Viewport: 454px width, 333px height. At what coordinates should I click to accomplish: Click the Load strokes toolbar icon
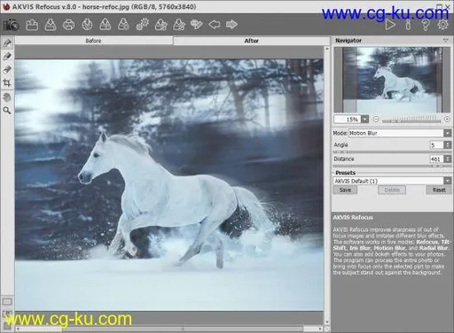point(106,25)
